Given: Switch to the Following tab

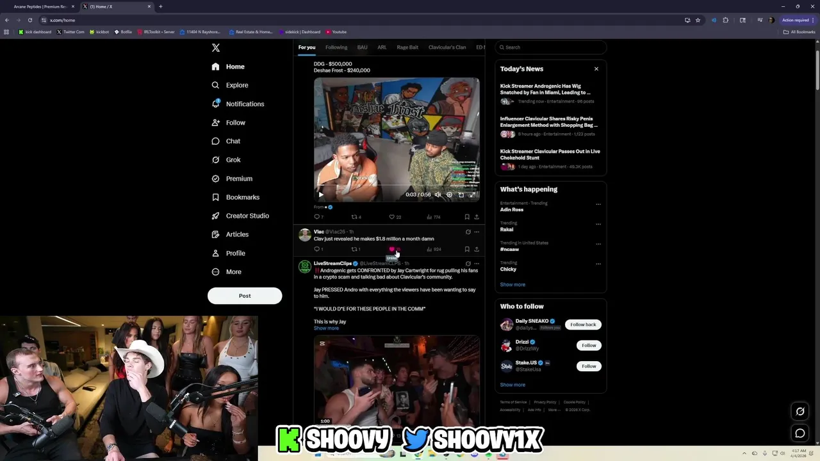Looking at the screenshot, I should [x=336, y=47].
